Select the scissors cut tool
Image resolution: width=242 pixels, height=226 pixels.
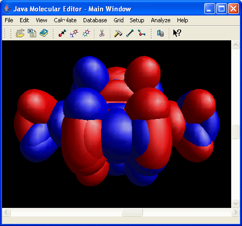tap(102, 33)
